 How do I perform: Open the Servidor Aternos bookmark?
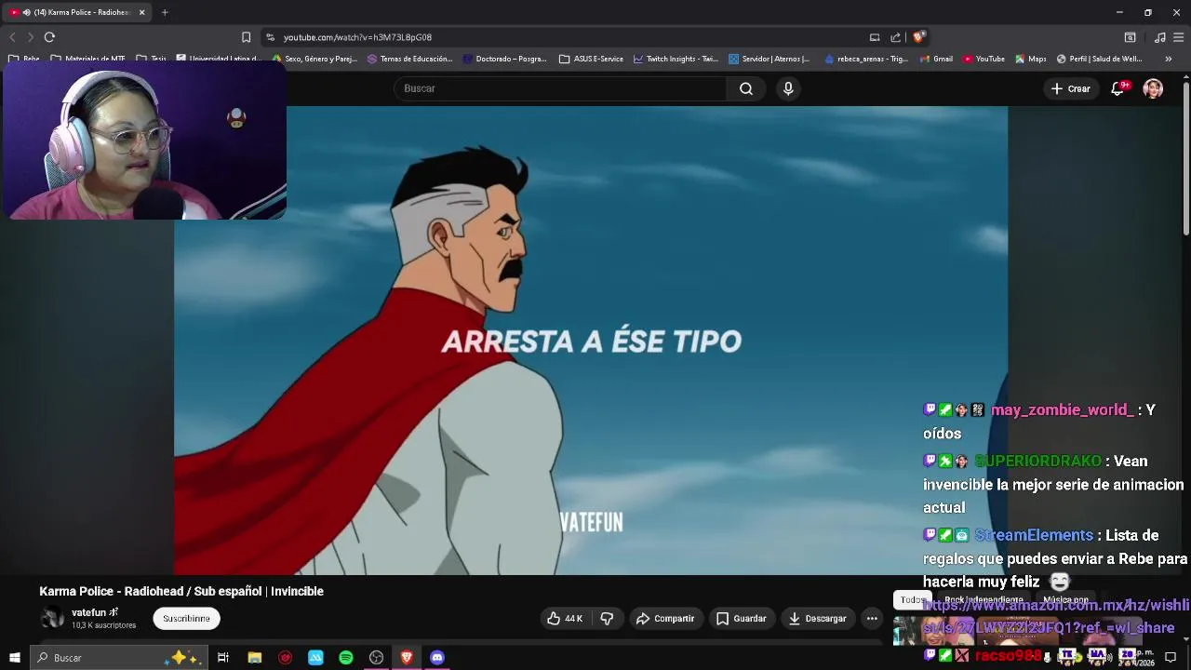point(769,59)
